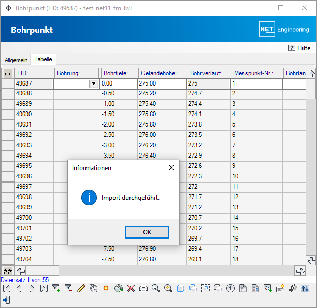The image size is (317, 308).
Task: Click the Geländehöhe value 276.90
Action: 162,249
